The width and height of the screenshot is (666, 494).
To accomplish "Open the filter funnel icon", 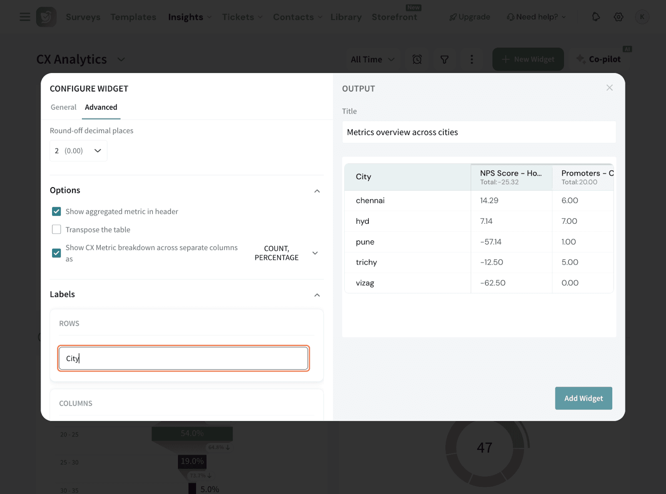I will coord(445,59).
